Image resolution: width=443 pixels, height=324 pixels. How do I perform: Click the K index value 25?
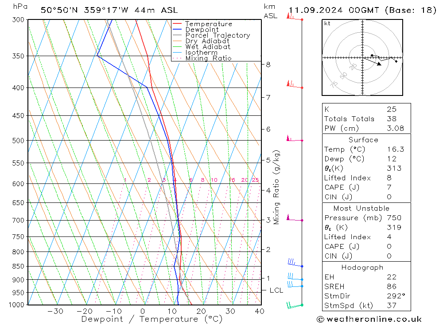coord(392,109)
